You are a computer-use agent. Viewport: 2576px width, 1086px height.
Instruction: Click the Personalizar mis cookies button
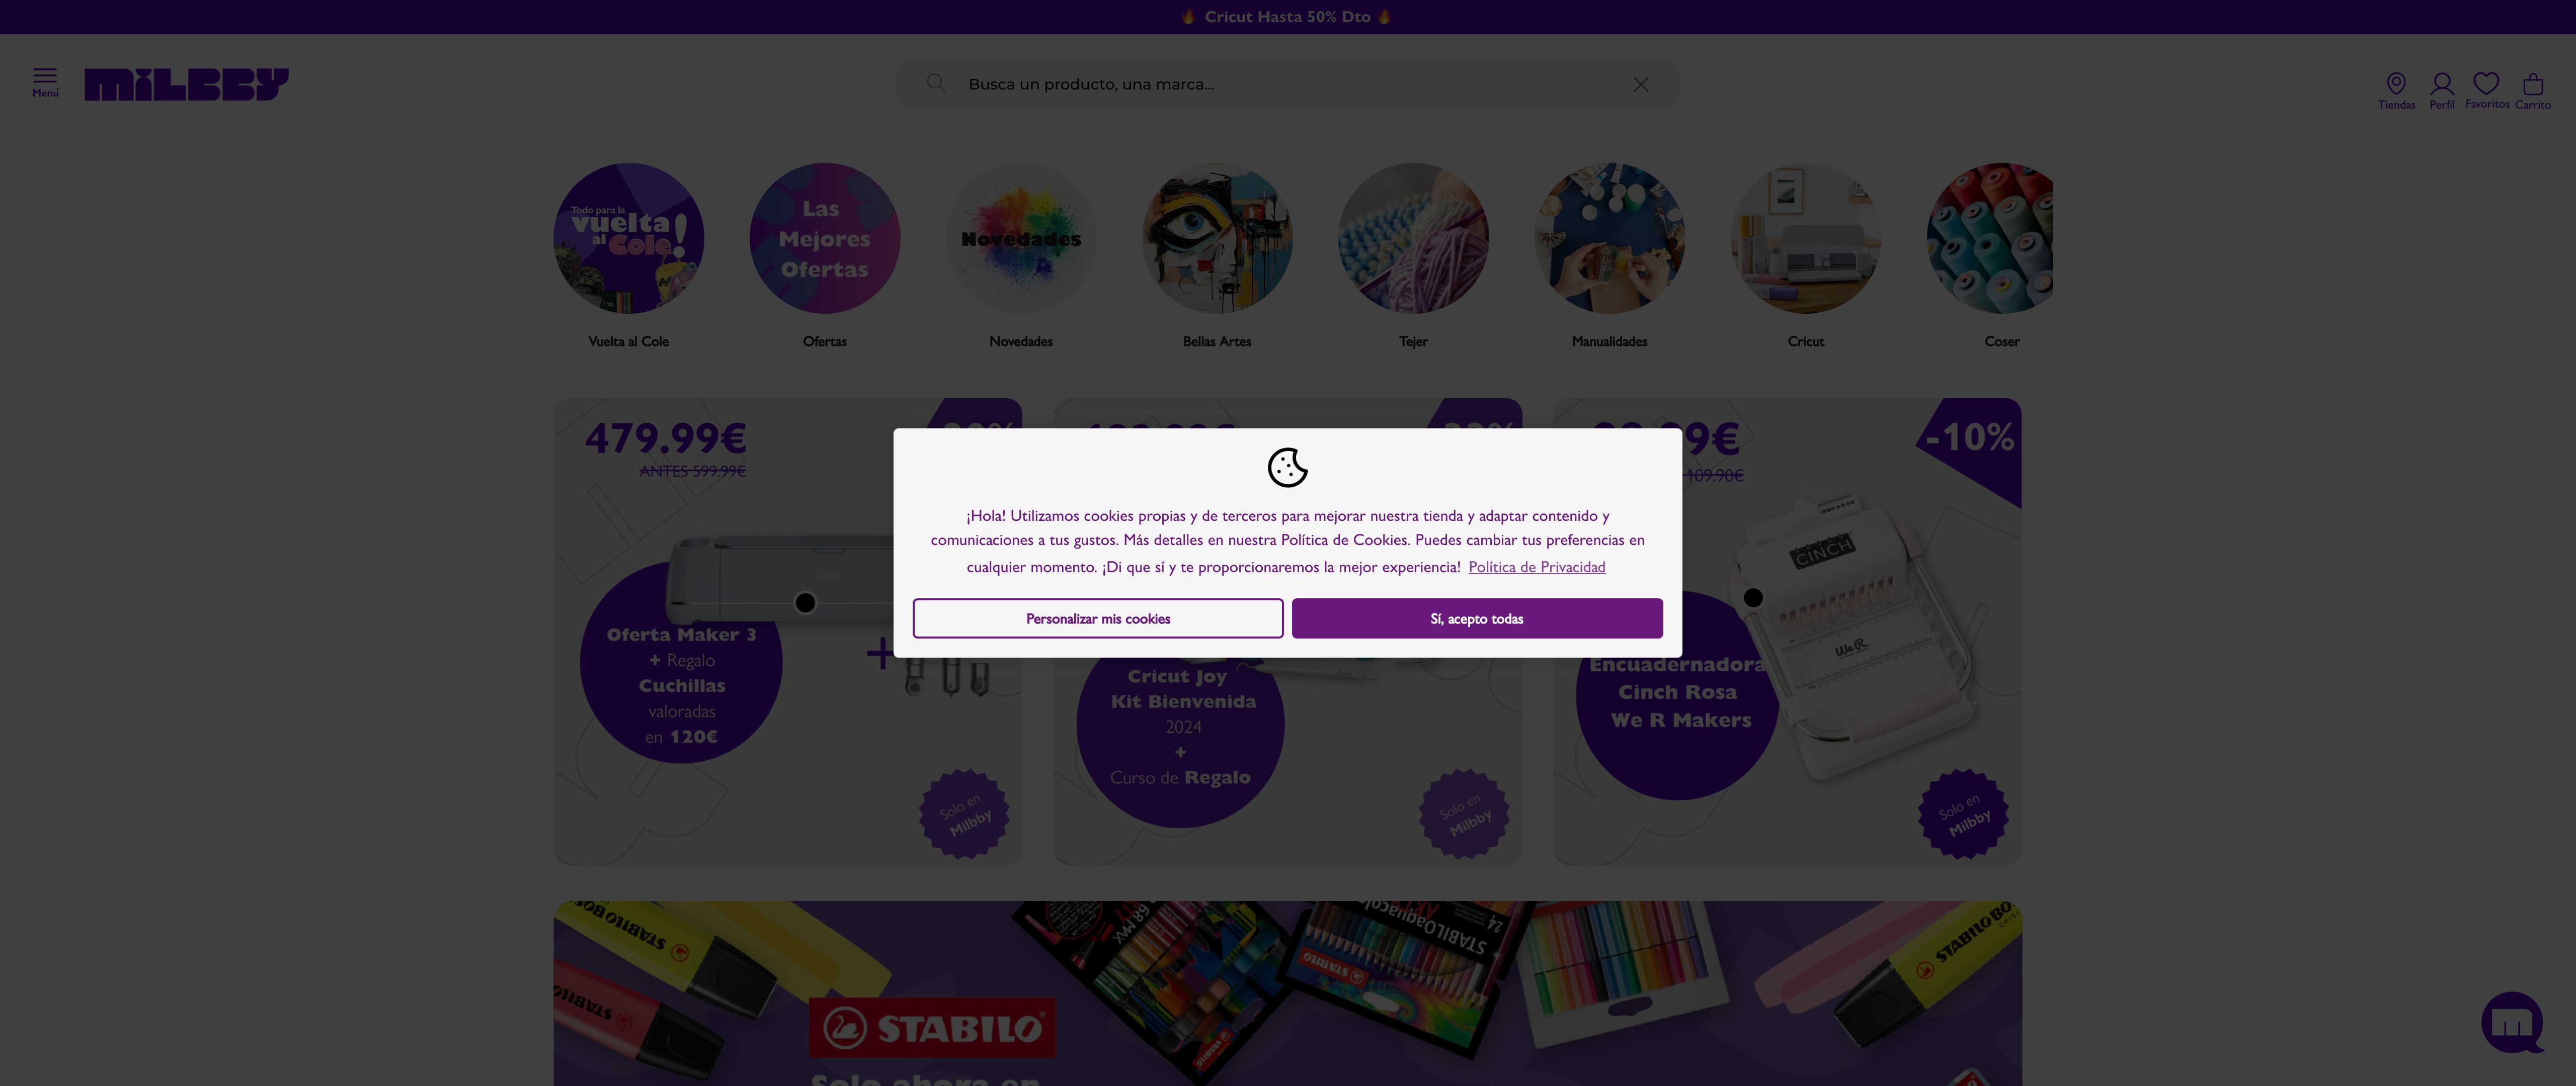pyautogui.click(x=1097, y=618)
